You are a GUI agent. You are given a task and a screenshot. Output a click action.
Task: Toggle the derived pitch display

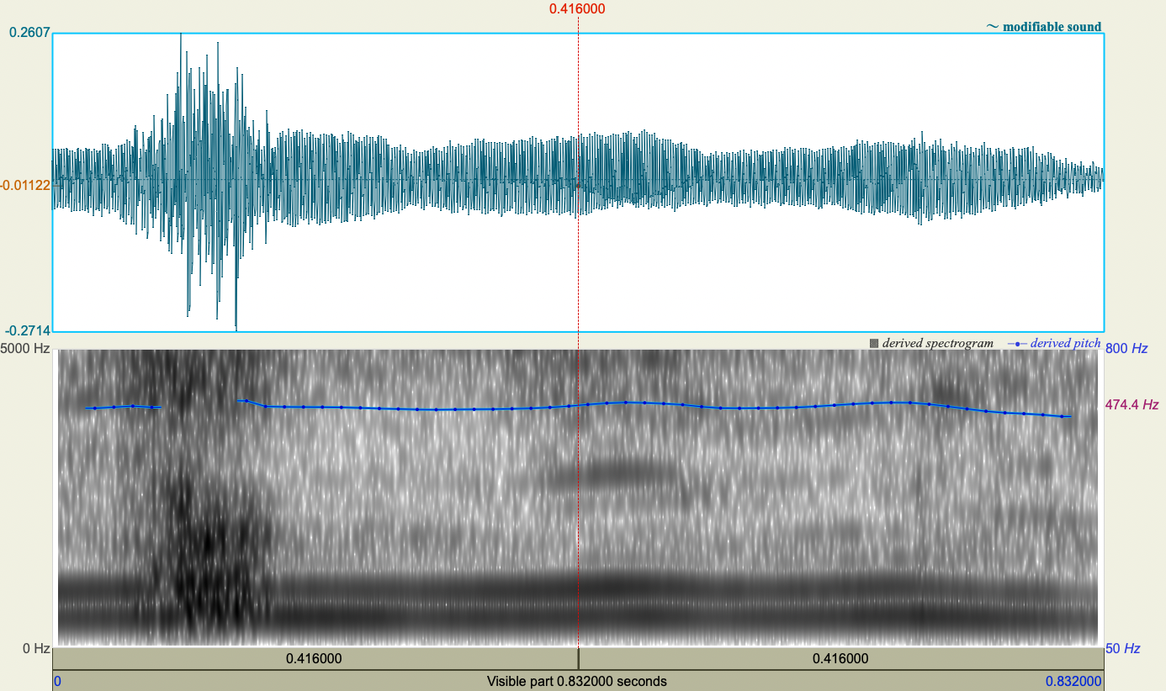coord(1065,343)
